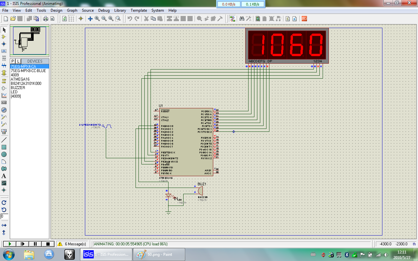Click the Zoom To View Entire Sheet icon
Viewport: 418px width, 261px height.
111,19
